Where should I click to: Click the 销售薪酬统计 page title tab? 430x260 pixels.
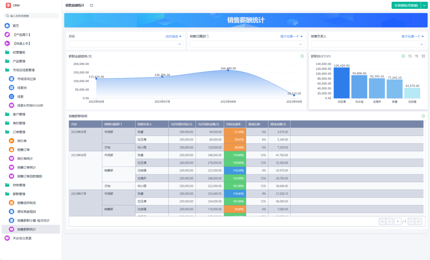(75, 5)
